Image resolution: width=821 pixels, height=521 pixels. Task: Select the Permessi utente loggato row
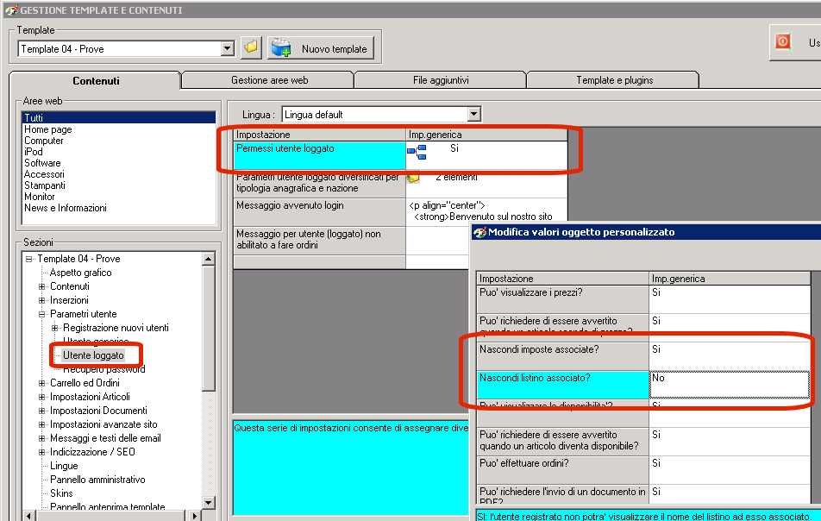click(319, 155)
